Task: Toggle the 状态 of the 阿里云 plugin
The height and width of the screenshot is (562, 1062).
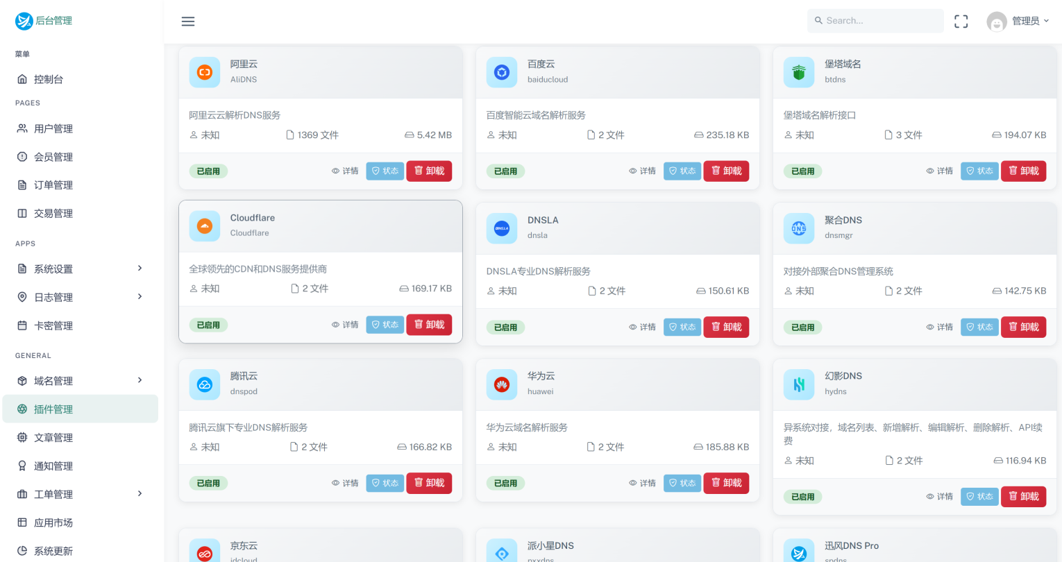Action: (x=385, y=171)
